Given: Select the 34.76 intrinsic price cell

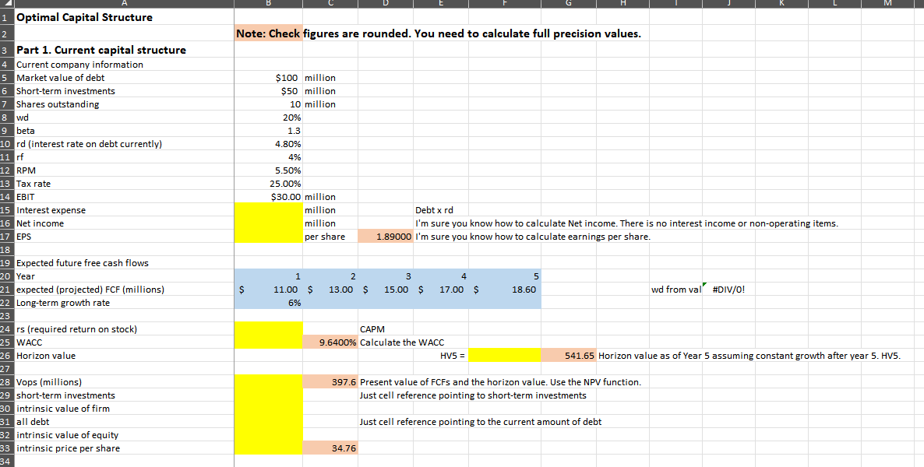Looking at the screenshot, I should pos(330,448).
